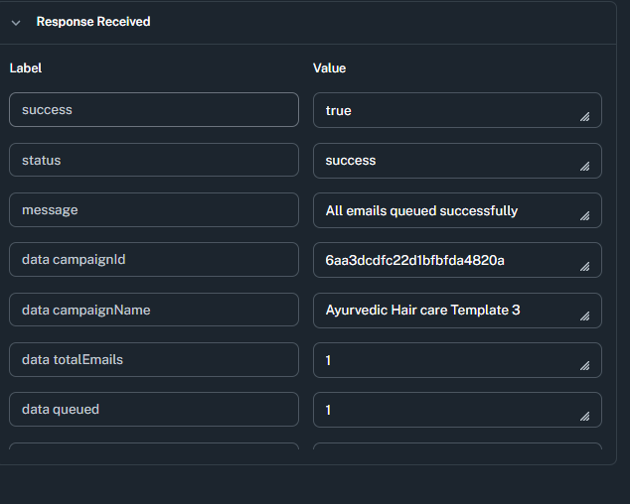
Task: Click the message label field
Action: point(154,210)
